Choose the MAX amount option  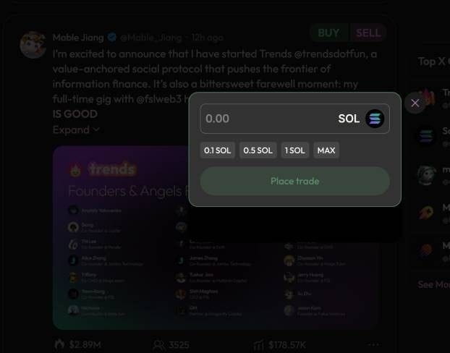tap(326, 150)
